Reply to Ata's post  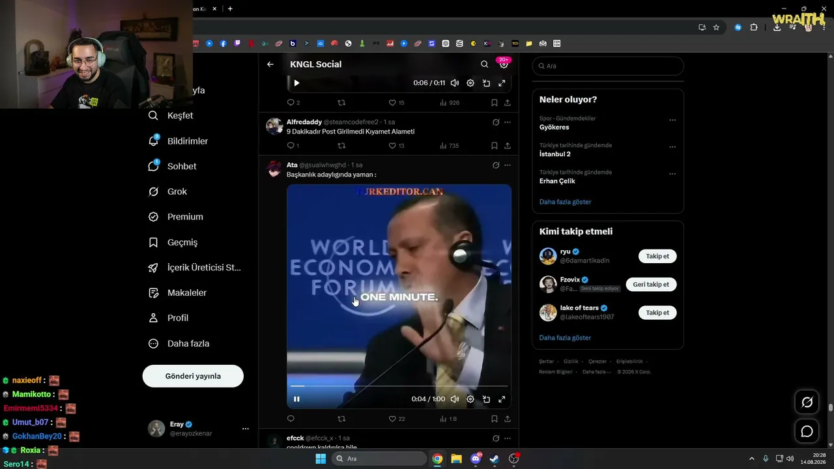[291, 419]
